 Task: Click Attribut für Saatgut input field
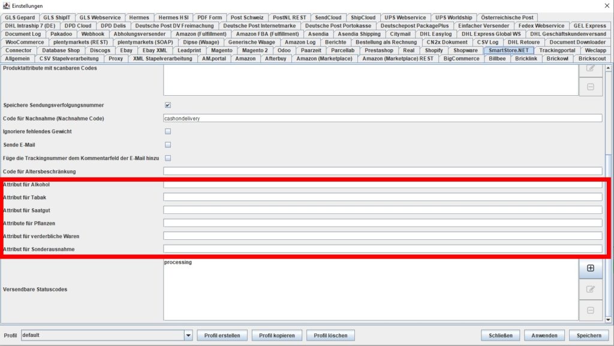(383, 210)
